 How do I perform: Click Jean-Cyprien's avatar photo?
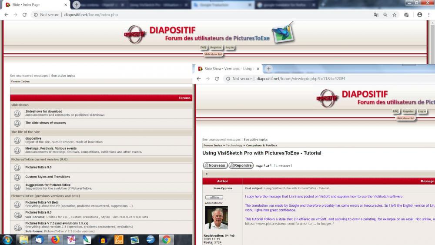(216, 218)
